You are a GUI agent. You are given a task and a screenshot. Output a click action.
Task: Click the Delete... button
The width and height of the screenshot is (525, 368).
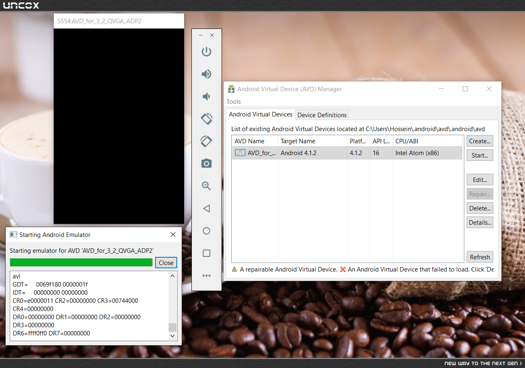480,208
